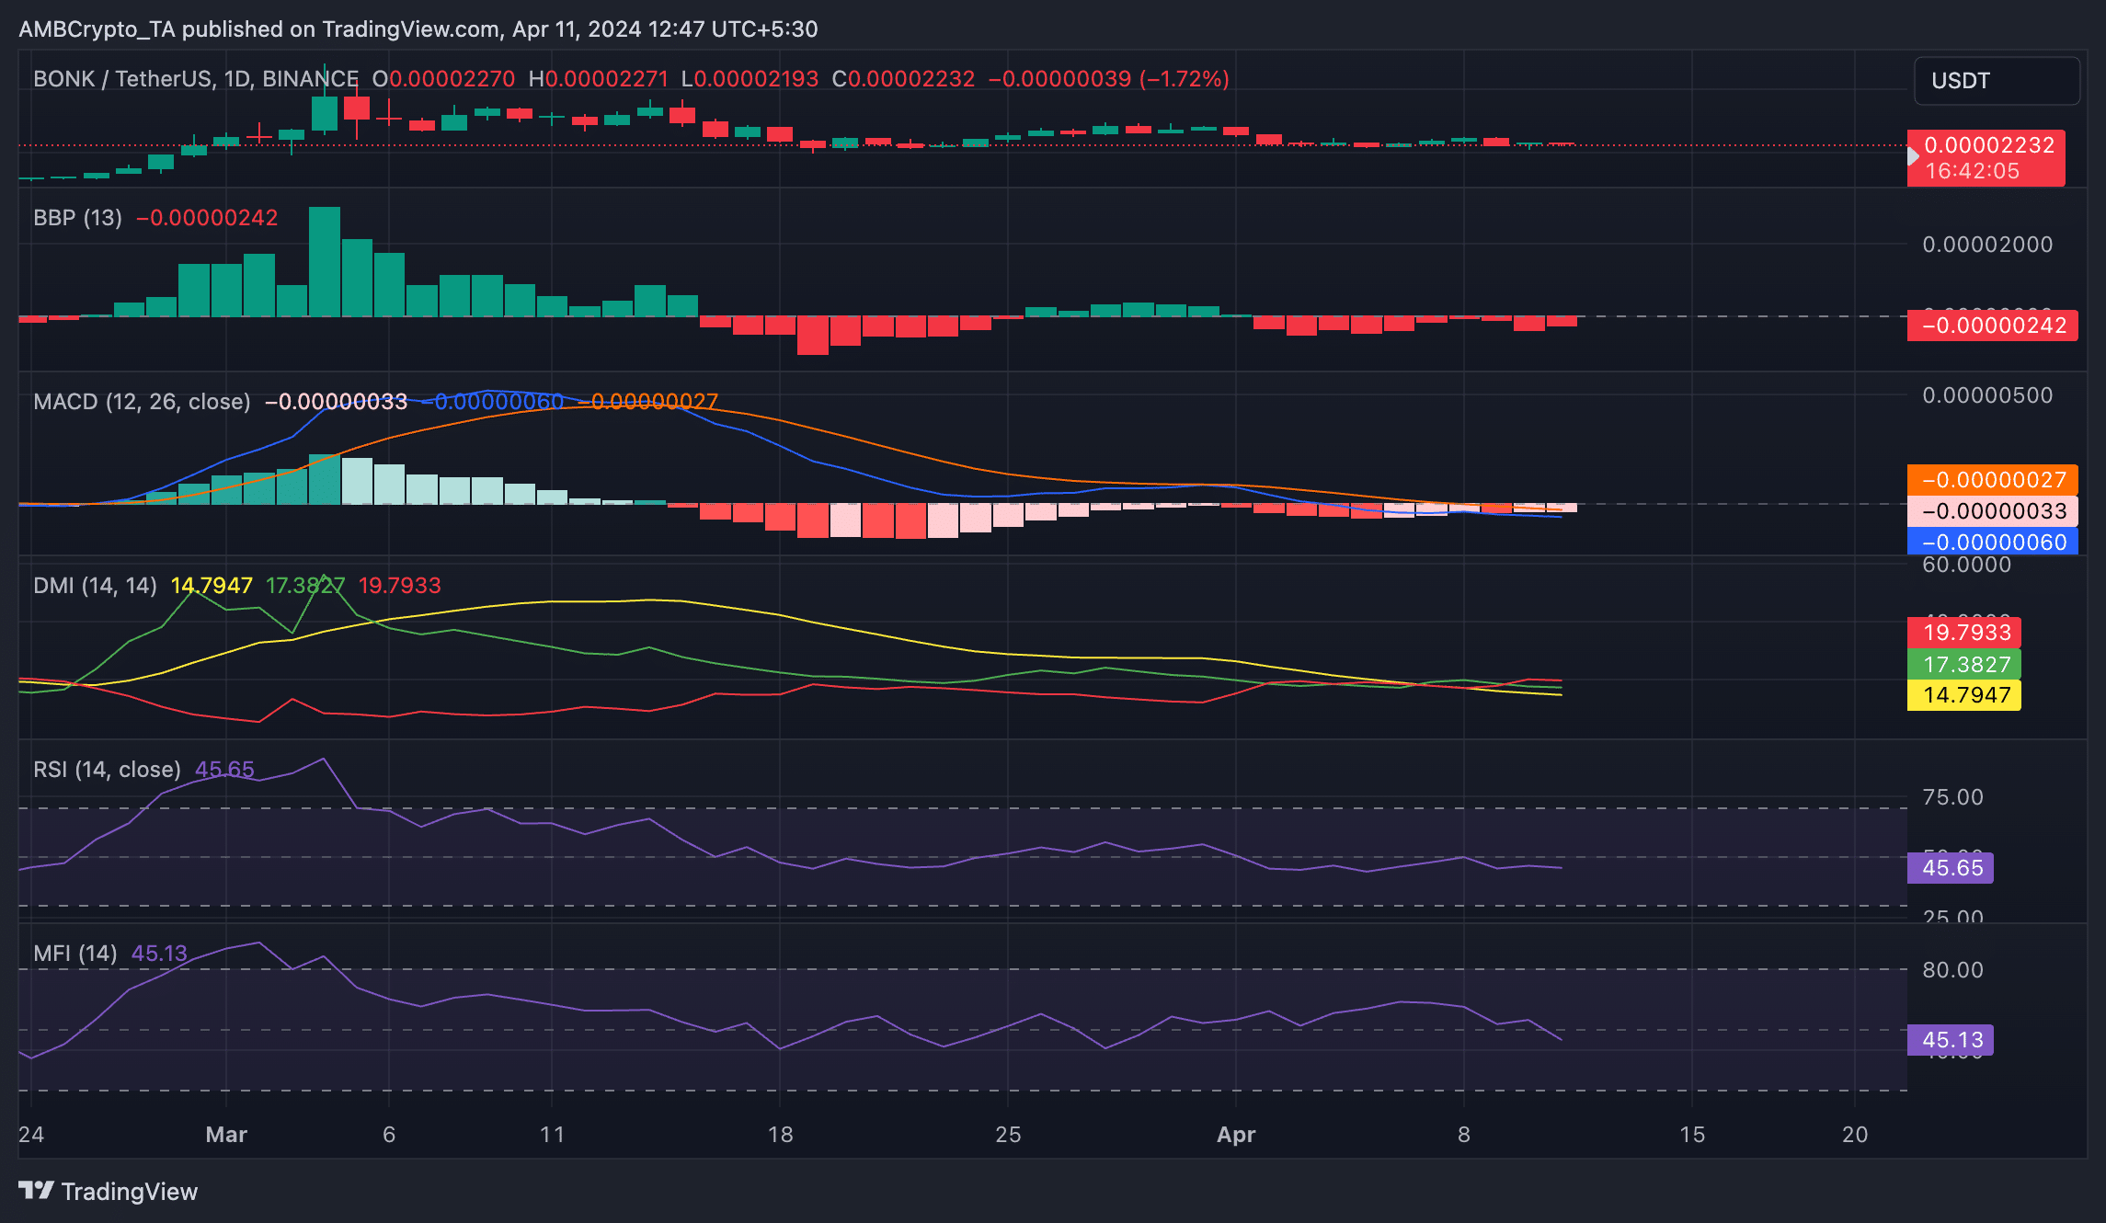Click the TradingView logo icon
The height and width of the screenshot is (1223, 2106).
[x=37, y=1191]
